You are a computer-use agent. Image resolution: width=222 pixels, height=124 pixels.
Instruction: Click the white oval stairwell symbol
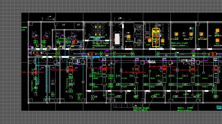(x=117, y=39)
